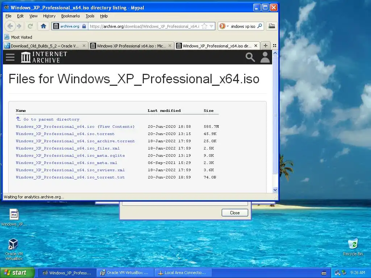371x278 pixels.
Task: Close the directory listing tab
Action: click(x=256, y=46)
